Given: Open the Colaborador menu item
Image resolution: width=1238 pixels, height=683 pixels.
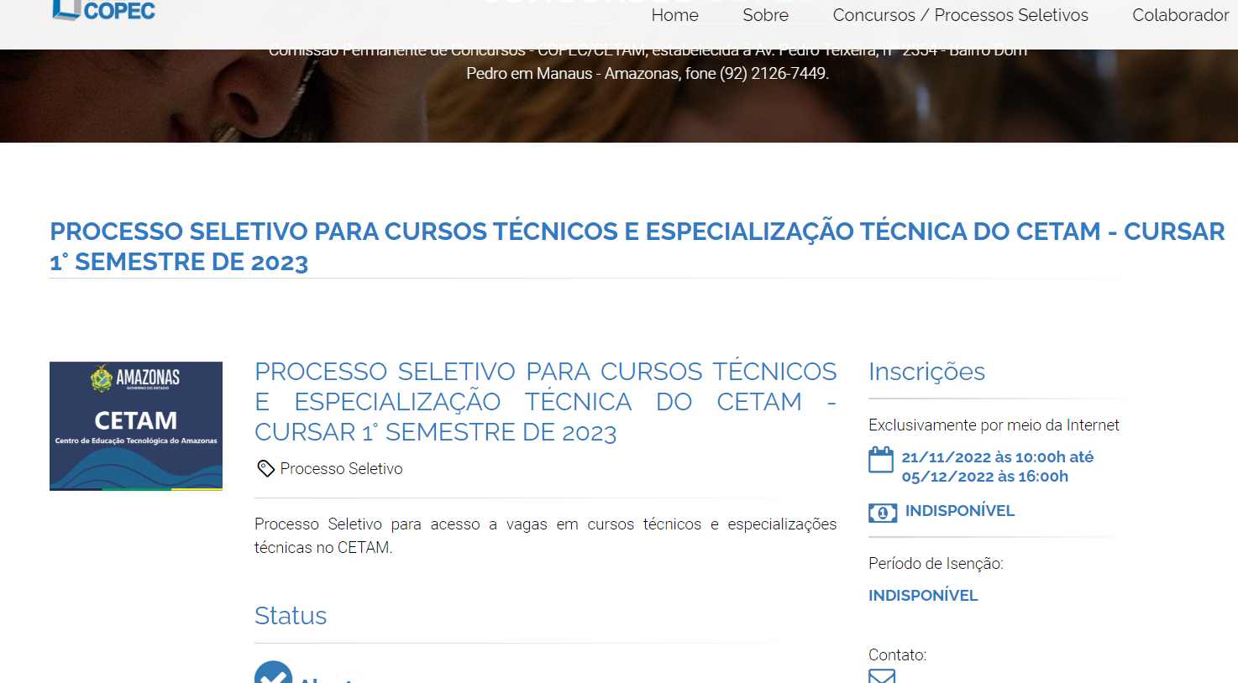Looking at the screenshot, I should tap(1180, 15).
